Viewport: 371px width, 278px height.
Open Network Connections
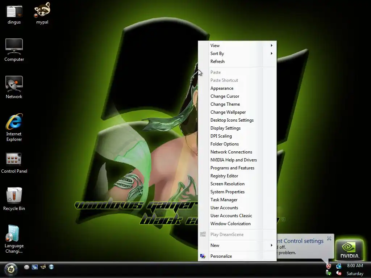point(237,152)
